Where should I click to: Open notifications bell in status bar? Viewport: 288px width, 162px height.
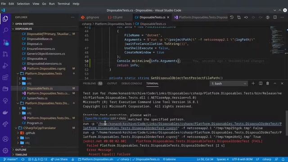[x=283, y=159]
